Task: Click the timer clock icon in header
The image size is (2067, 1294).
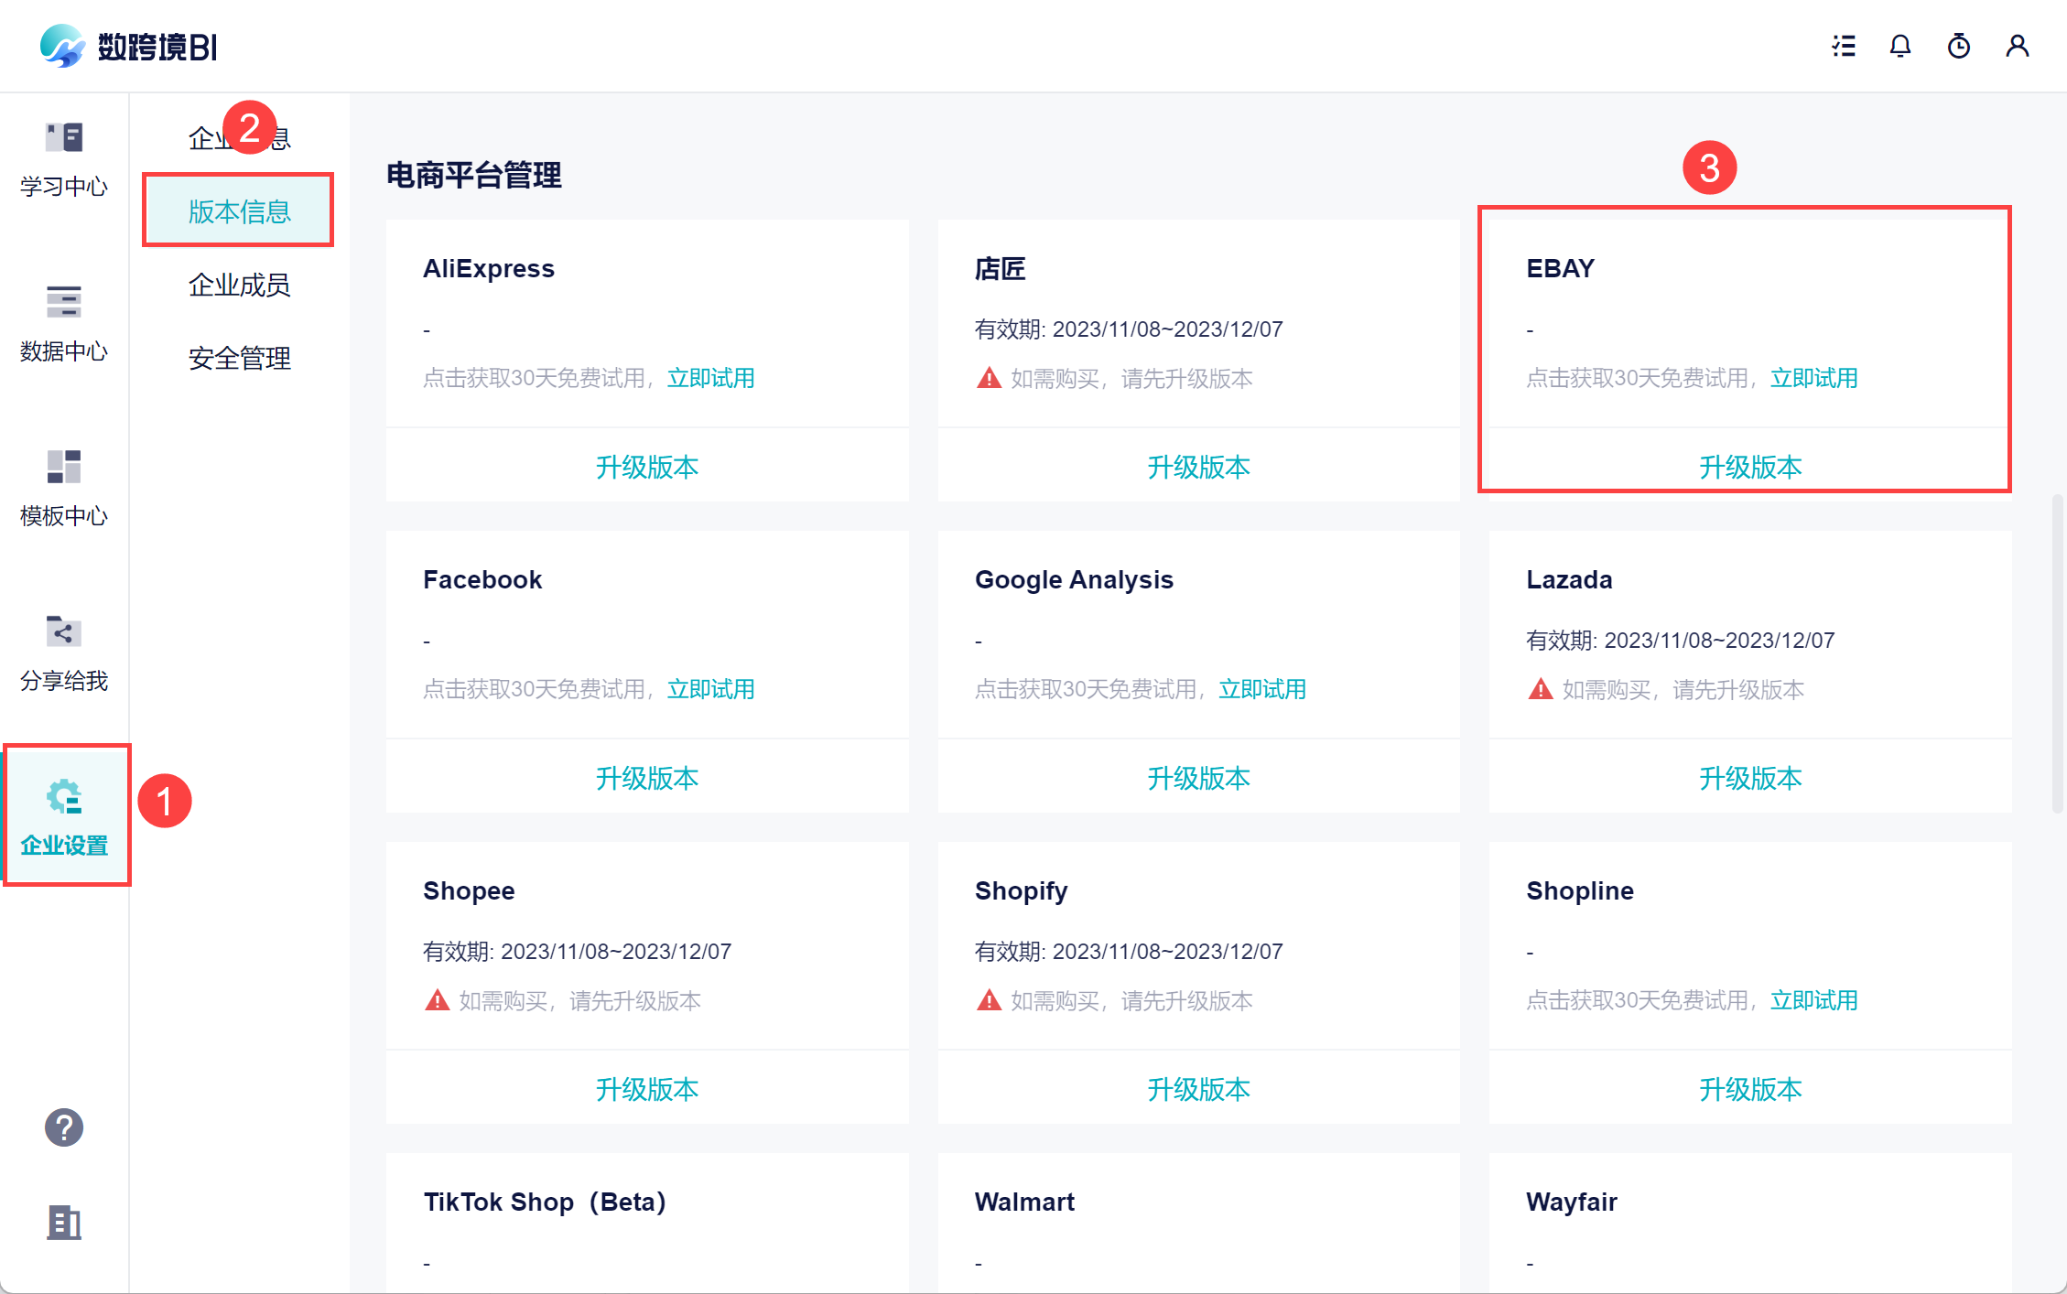Action: [x=1959, y=46]
